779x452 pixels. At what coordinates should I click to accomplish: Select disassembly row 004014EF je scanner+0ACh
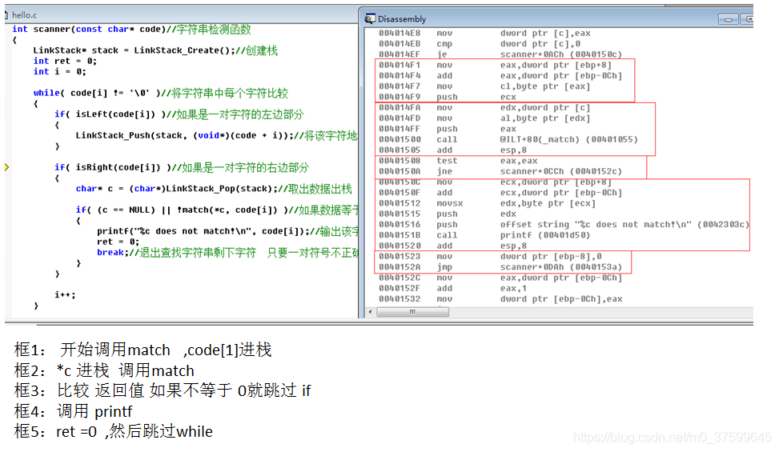click(x=500, y=54)
